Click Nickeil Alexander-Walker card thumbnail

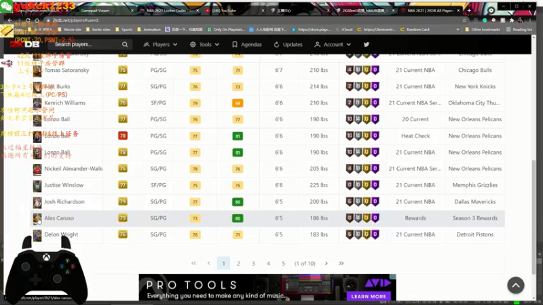coord(37,169)
